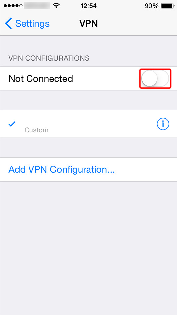Tap the 12:54 clock in status bar
Image resolution: width=177 pixels, height=315 pixels.
(x=88, y=6)
